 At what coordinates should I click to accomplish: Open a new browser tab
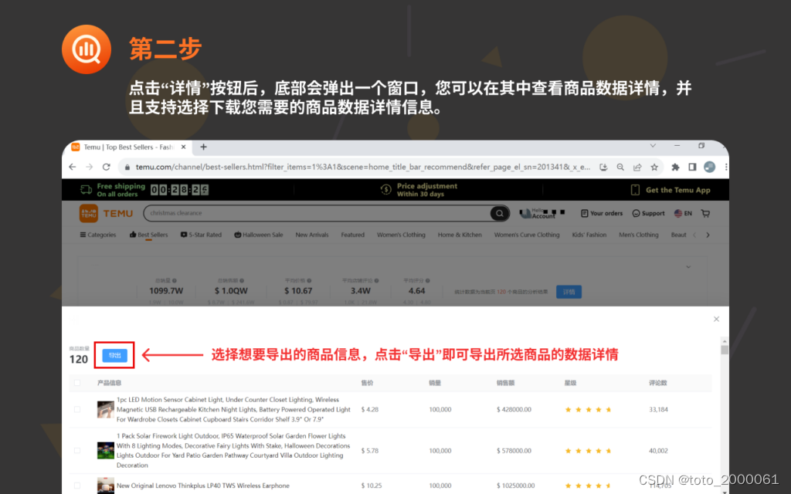click(203, 147)
